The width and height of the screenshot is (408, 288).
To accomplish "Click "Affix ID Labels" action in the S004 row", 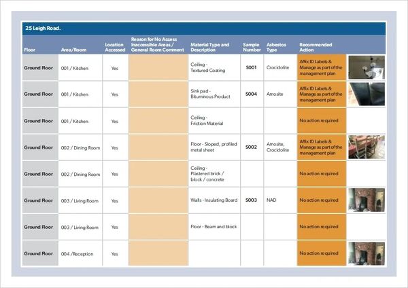I will (x=320, y=94).
